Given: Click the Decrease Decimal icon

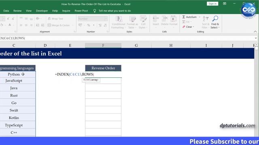Looking at the screenshot, I should 105,25.
